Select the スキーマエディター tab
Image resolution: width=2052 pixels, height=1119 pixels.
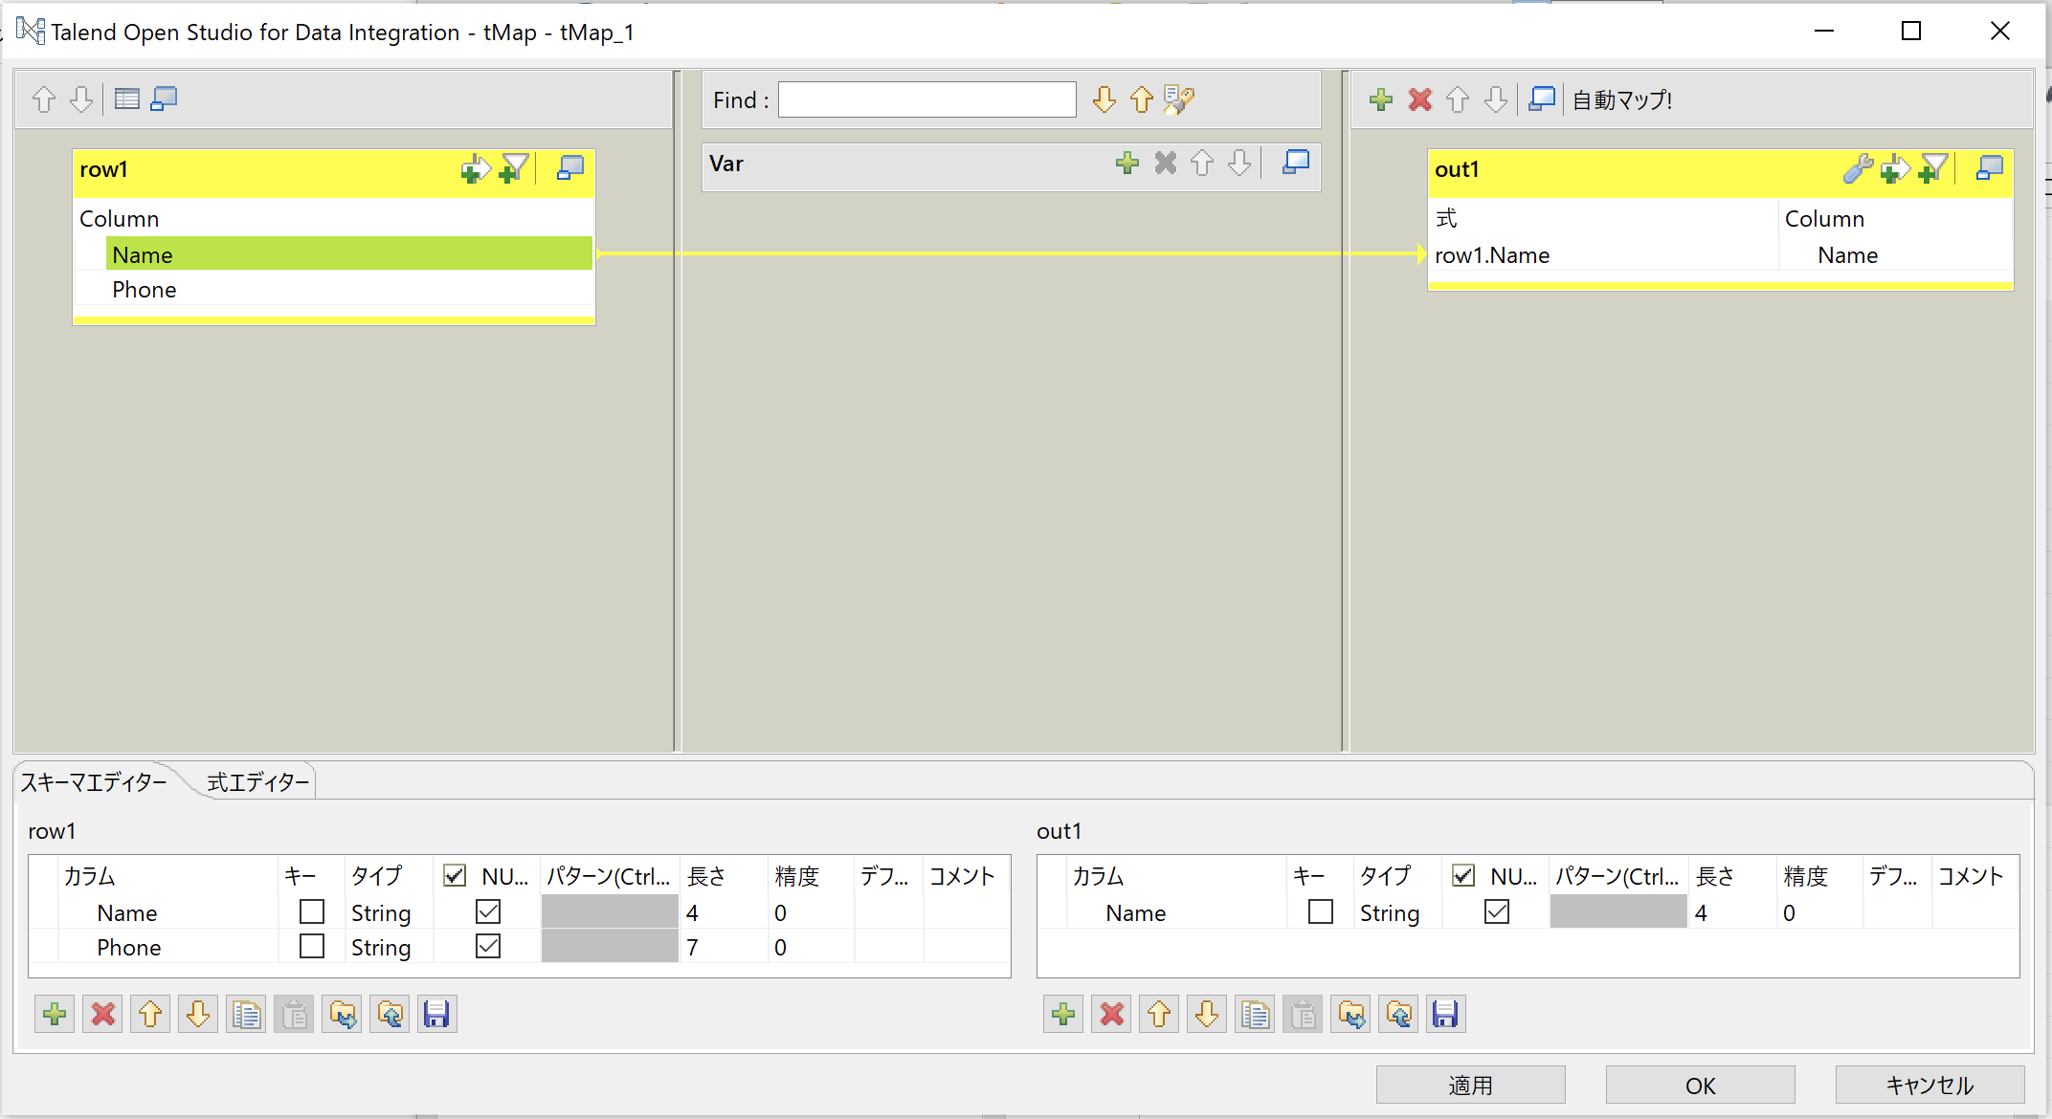pyautogui.click(x=93, y=781)
